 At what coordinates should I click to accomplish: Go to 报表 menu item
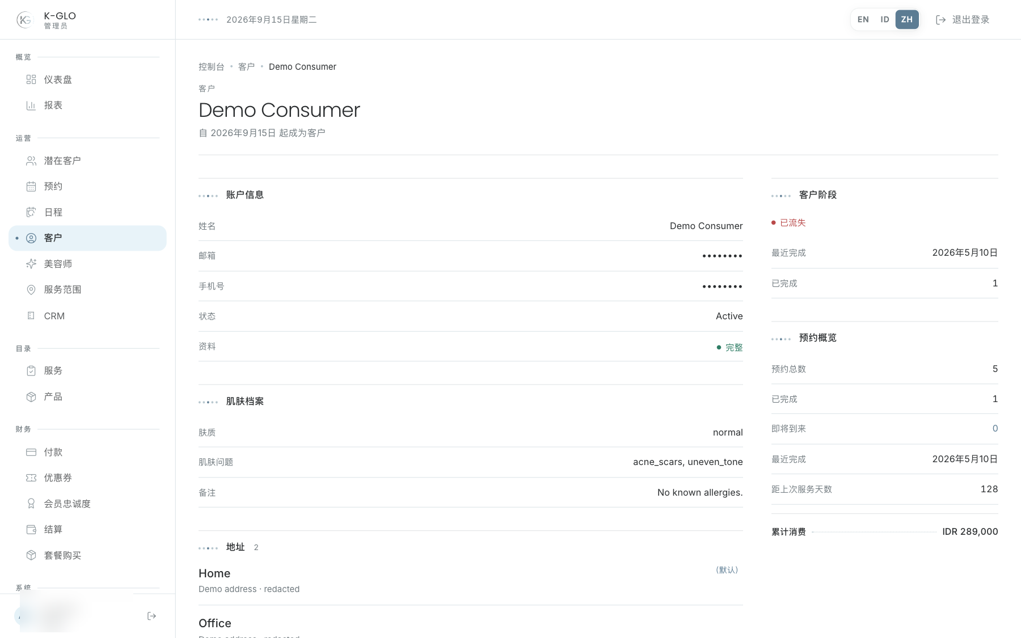click(87, 105)
